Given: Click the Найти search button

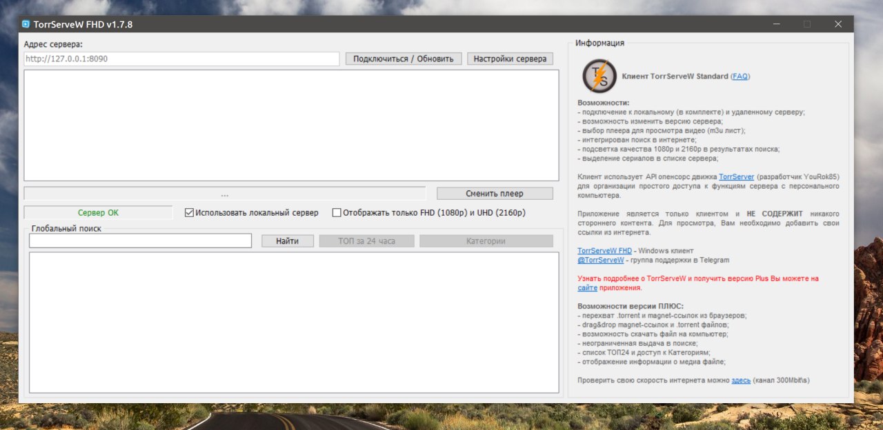Looking at the screenshot, I should click(x=287, y=241).
